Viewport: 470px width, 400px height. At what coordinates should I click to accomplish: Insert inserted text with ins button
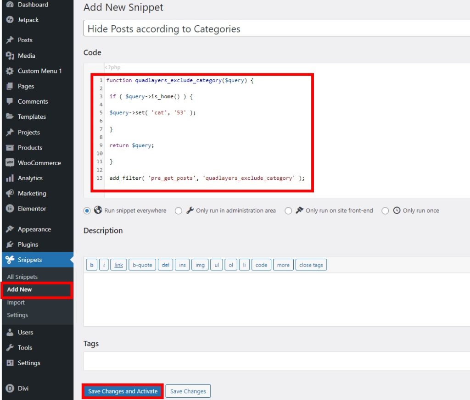point(182,265)
